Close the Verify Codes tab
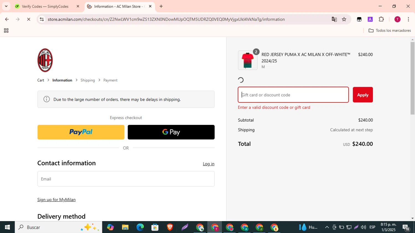415x233 pixels. coord(78,6)
